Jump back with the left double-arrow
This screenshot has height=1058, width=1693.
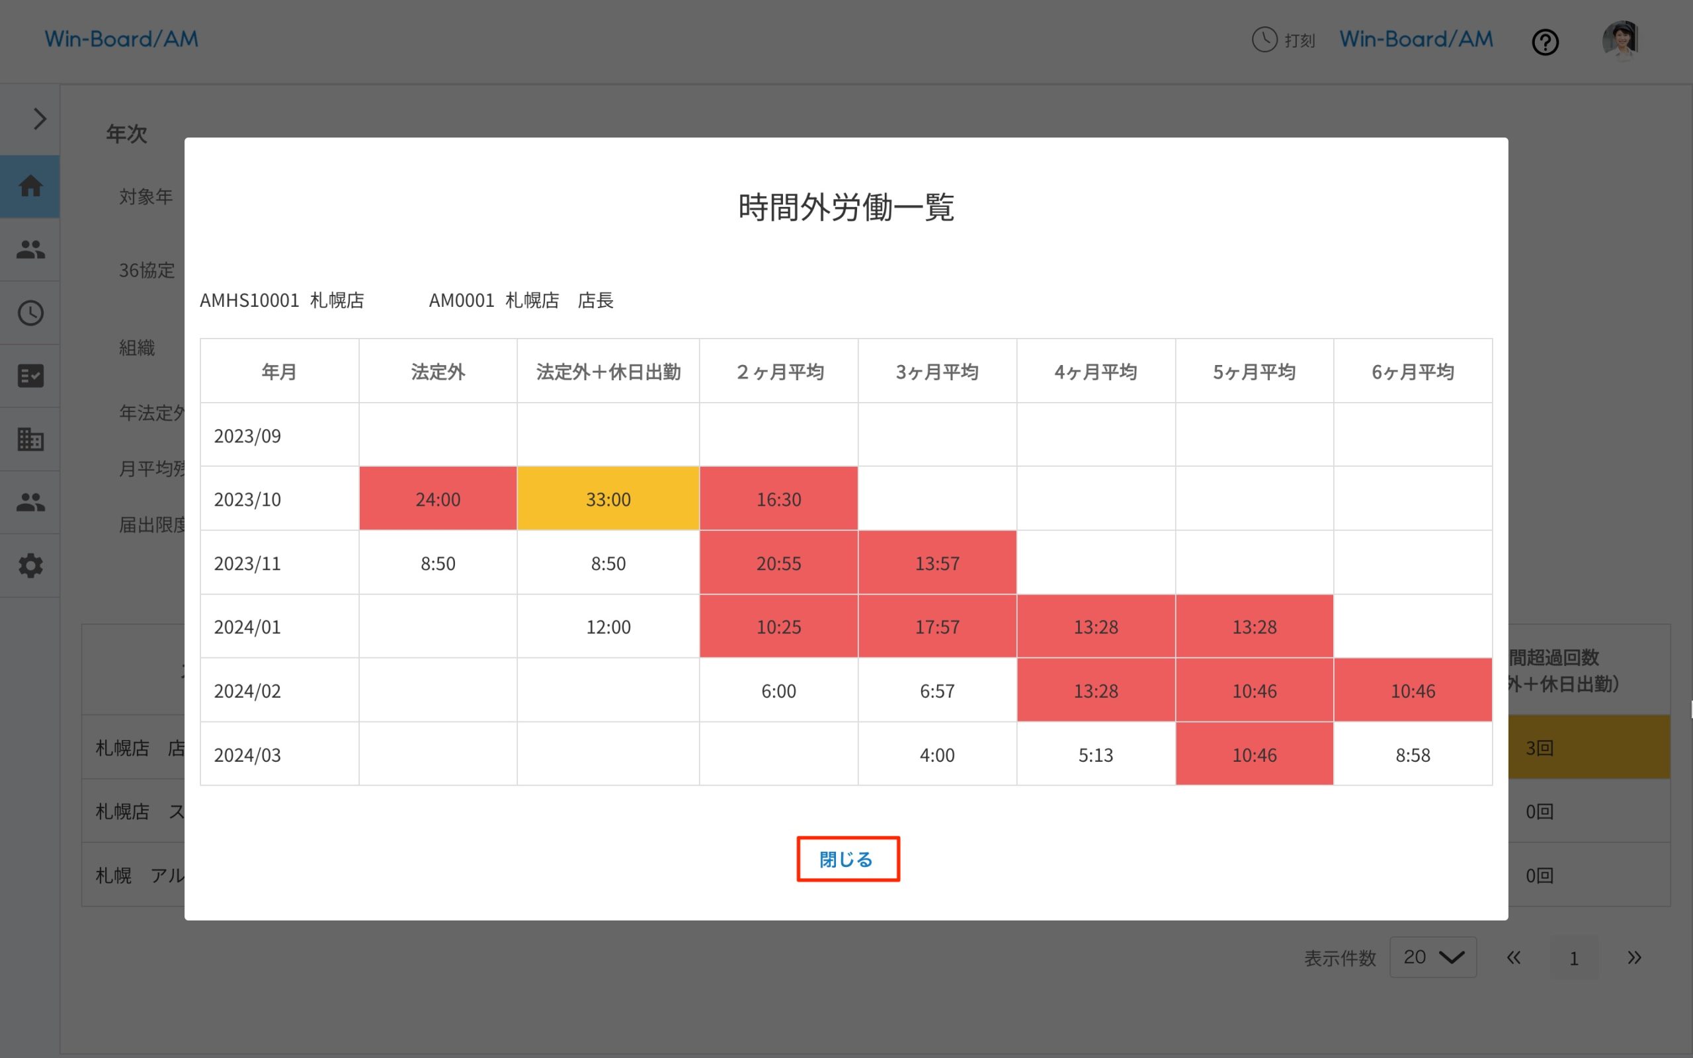(1513, 957)
